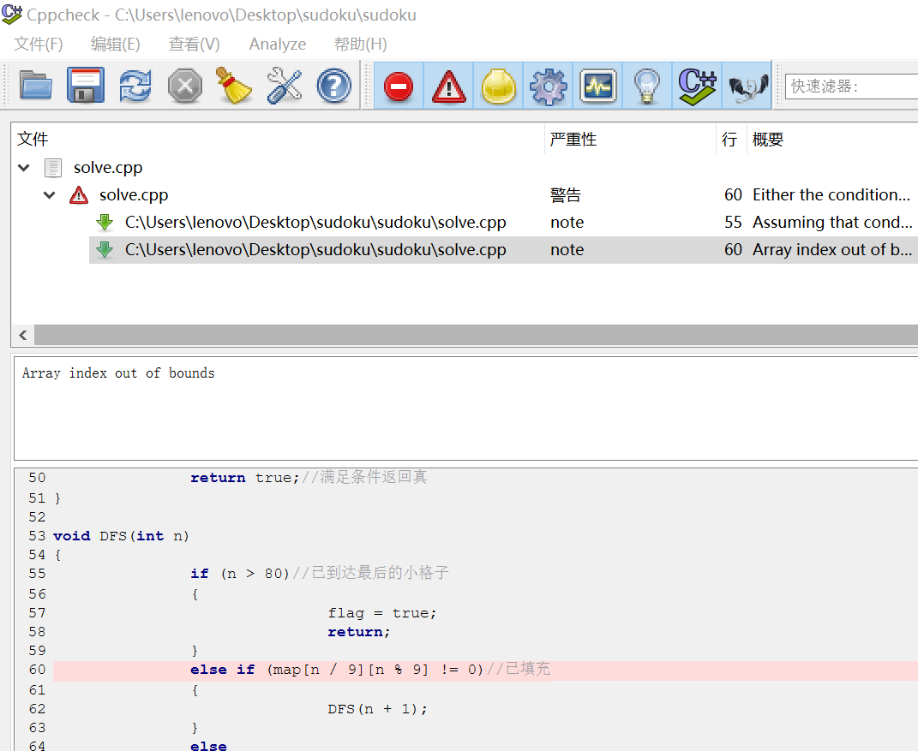The image size is (918, 751).
Task: Click the gray stop analysis icon
Action: tap(185, 86)
